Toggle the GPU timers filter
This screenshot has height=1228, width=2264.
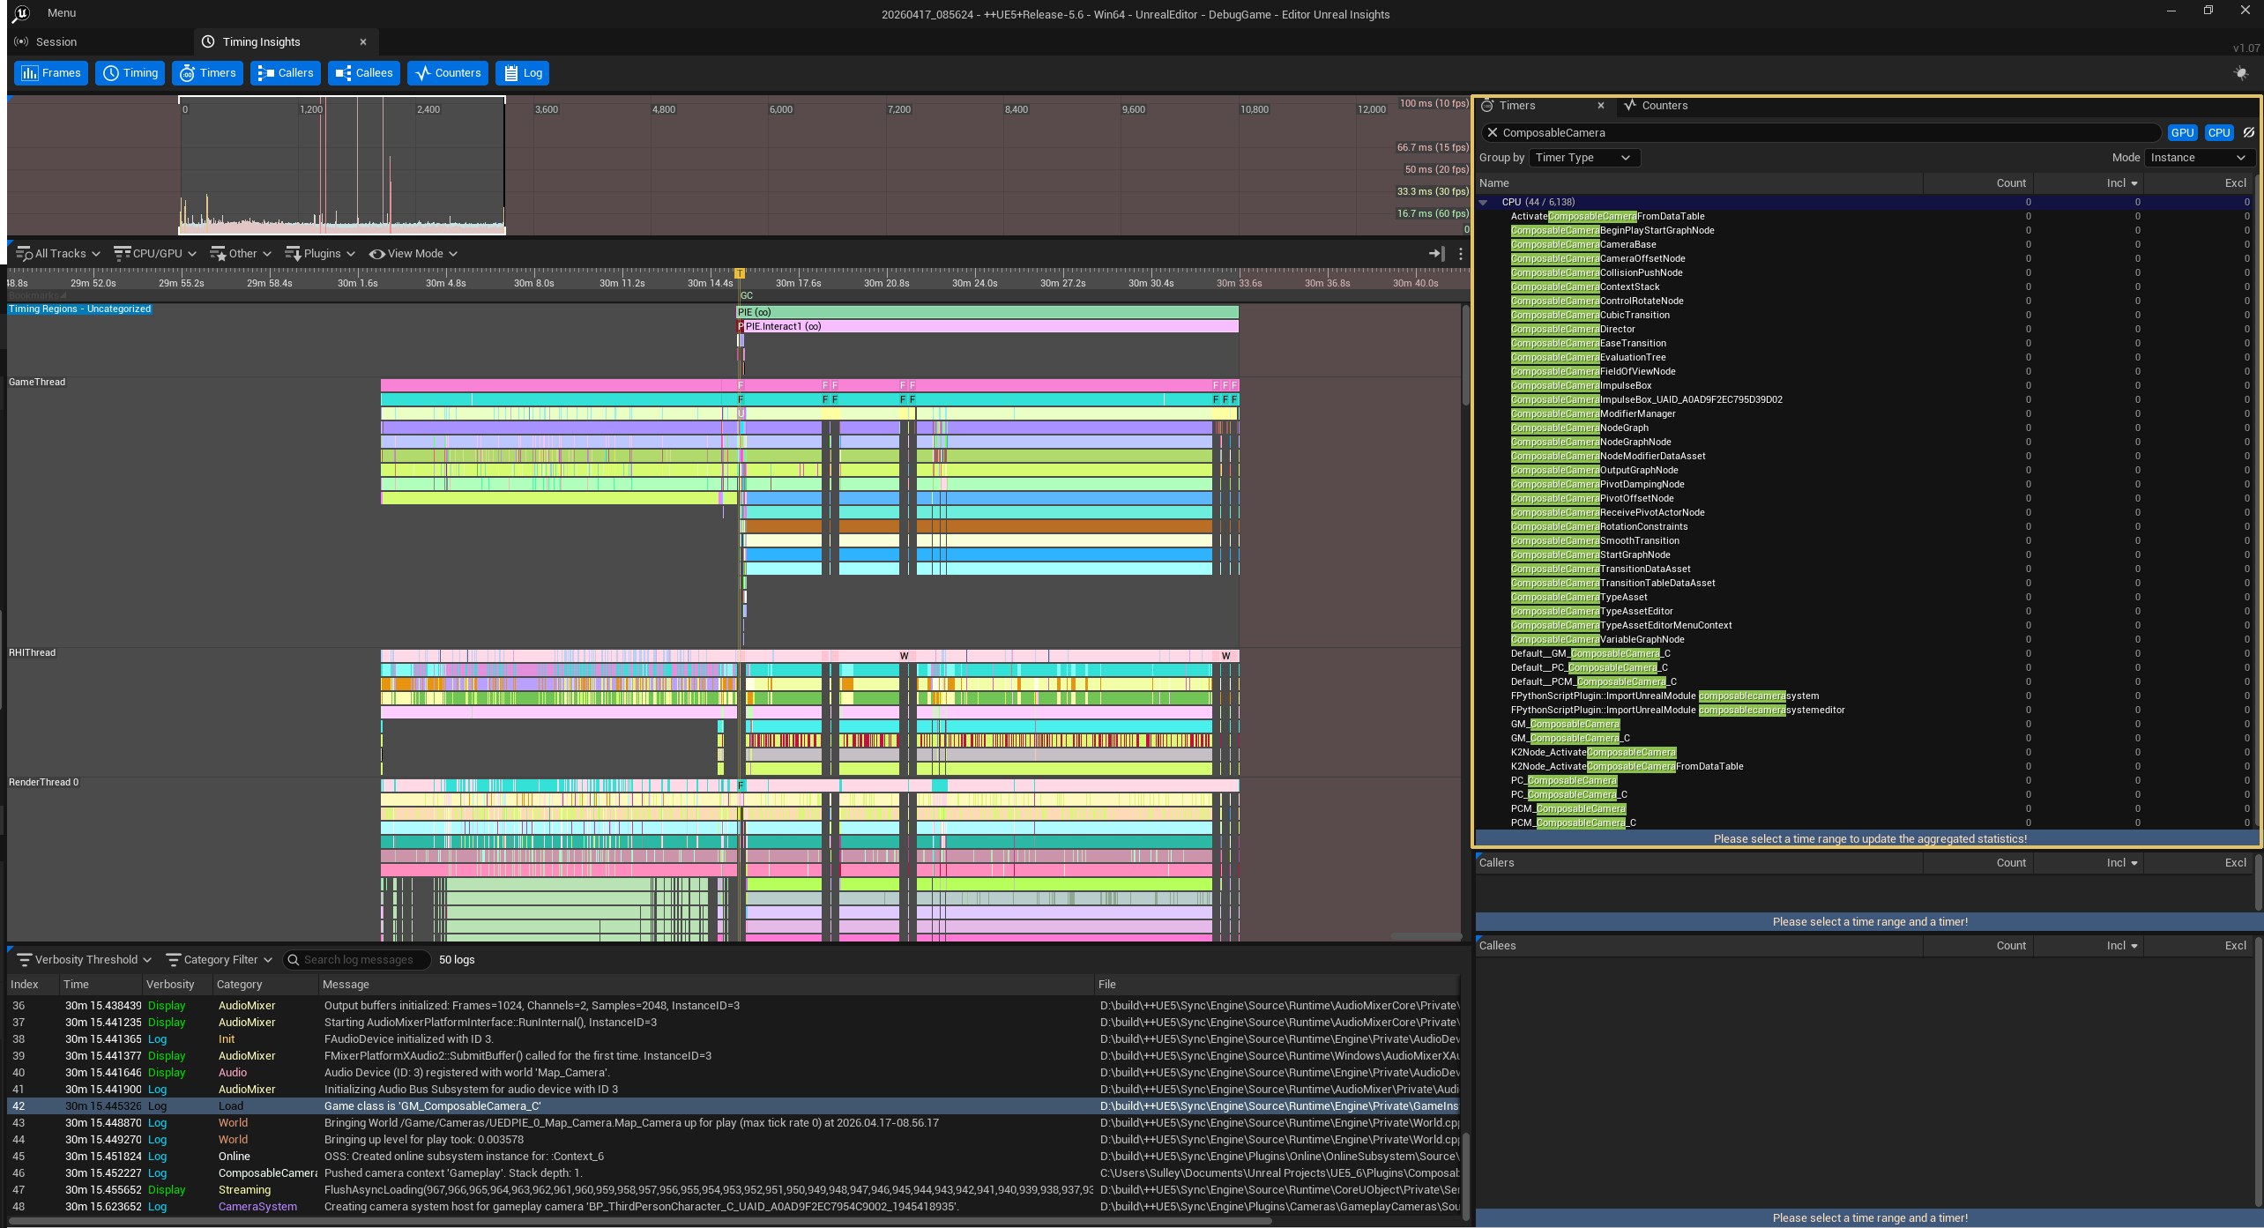2182,133
